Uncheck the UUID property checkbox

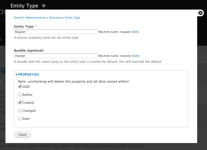coord(20,87)
